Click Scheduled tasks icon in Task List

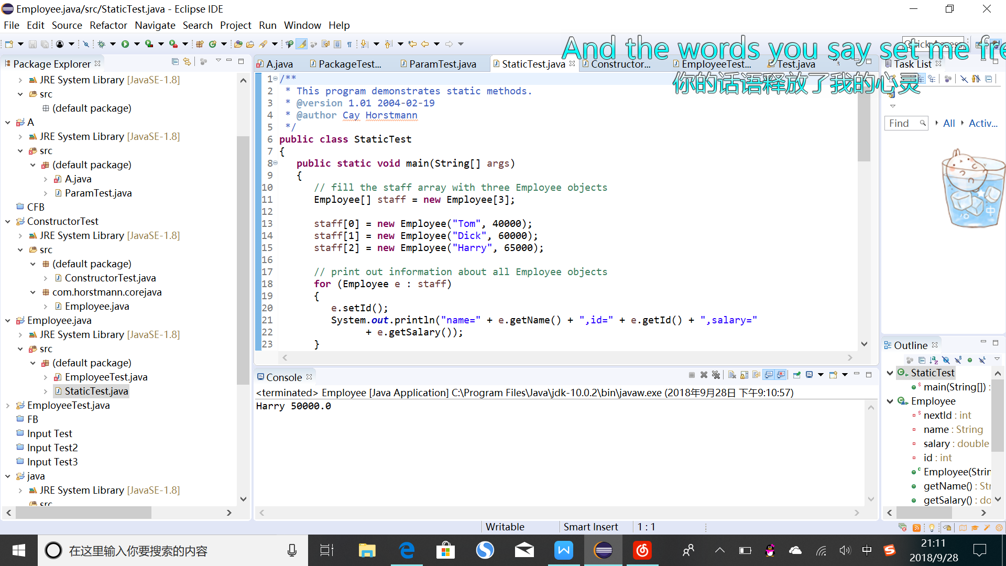tap(932, 79)
